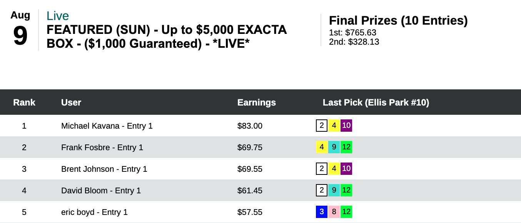
Task: Click pink 8 pick in eric boyd's row
Action: tap(334, 212)
